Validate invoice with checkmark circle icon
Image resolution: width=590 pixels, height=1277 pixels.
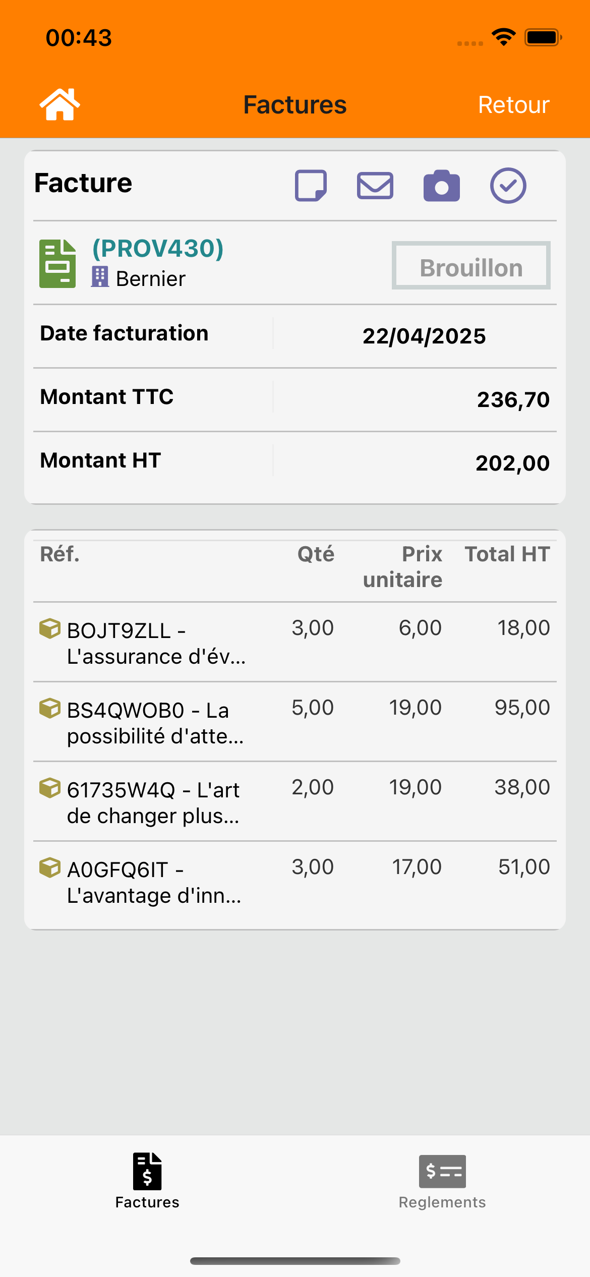[x=508, y=186]
